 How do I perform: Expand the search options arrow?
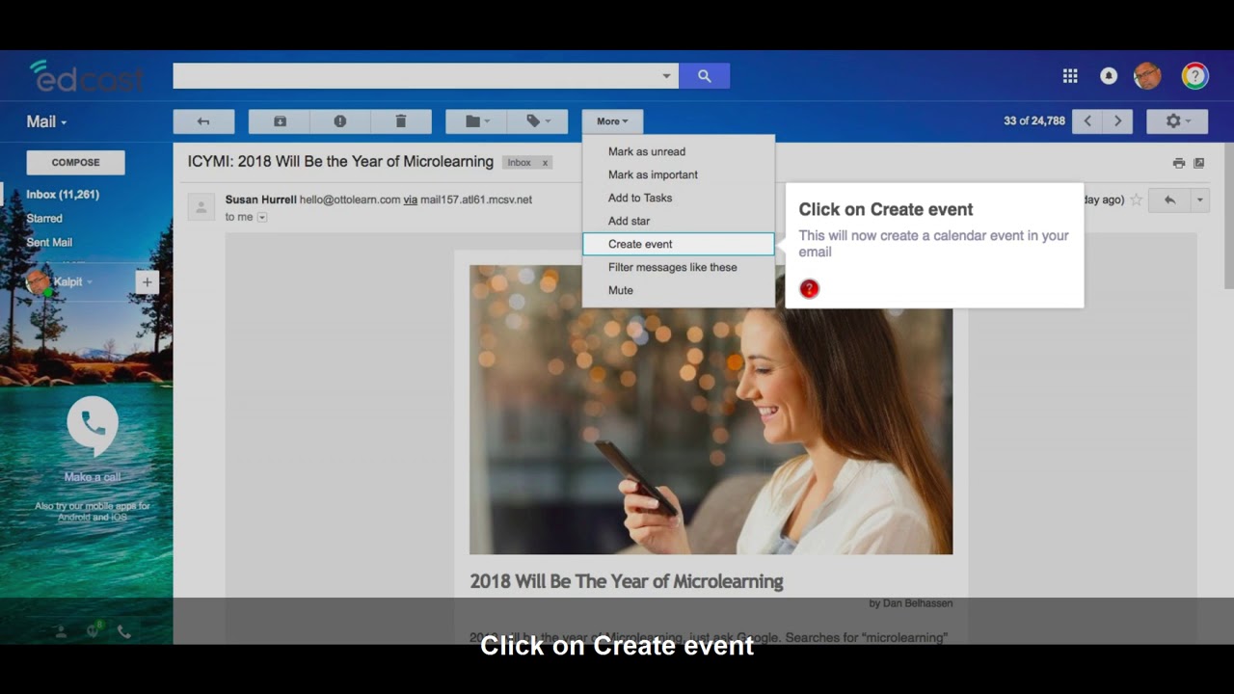(x=666, y=76)
